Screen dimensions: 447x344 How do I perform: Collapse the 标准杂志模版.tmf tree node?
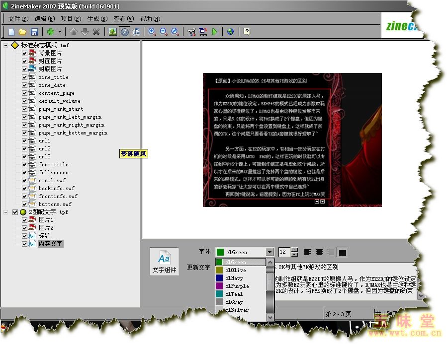tap(6, 45)
